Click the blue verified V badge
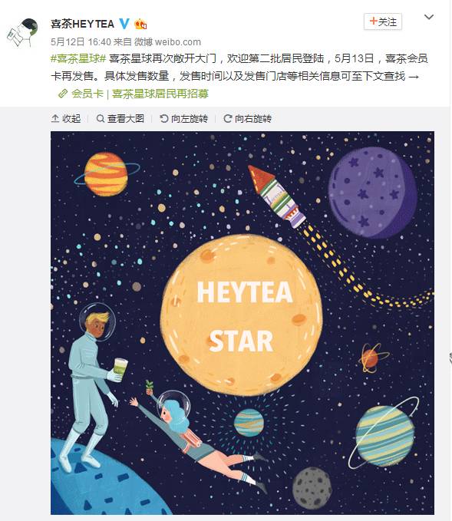Viewport: 452px width, 521px height. (124, 24)
